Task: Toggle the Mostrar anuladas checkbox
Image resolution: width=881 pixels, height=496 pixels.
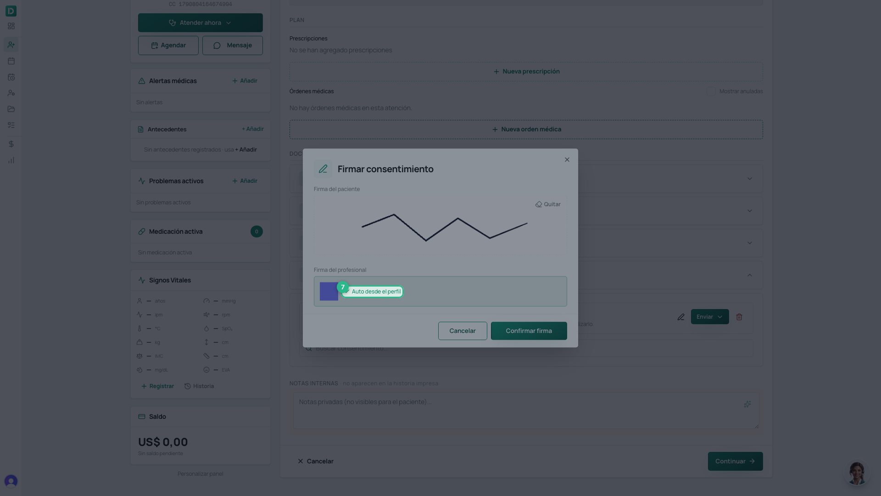Action: (x=711, y=91)
